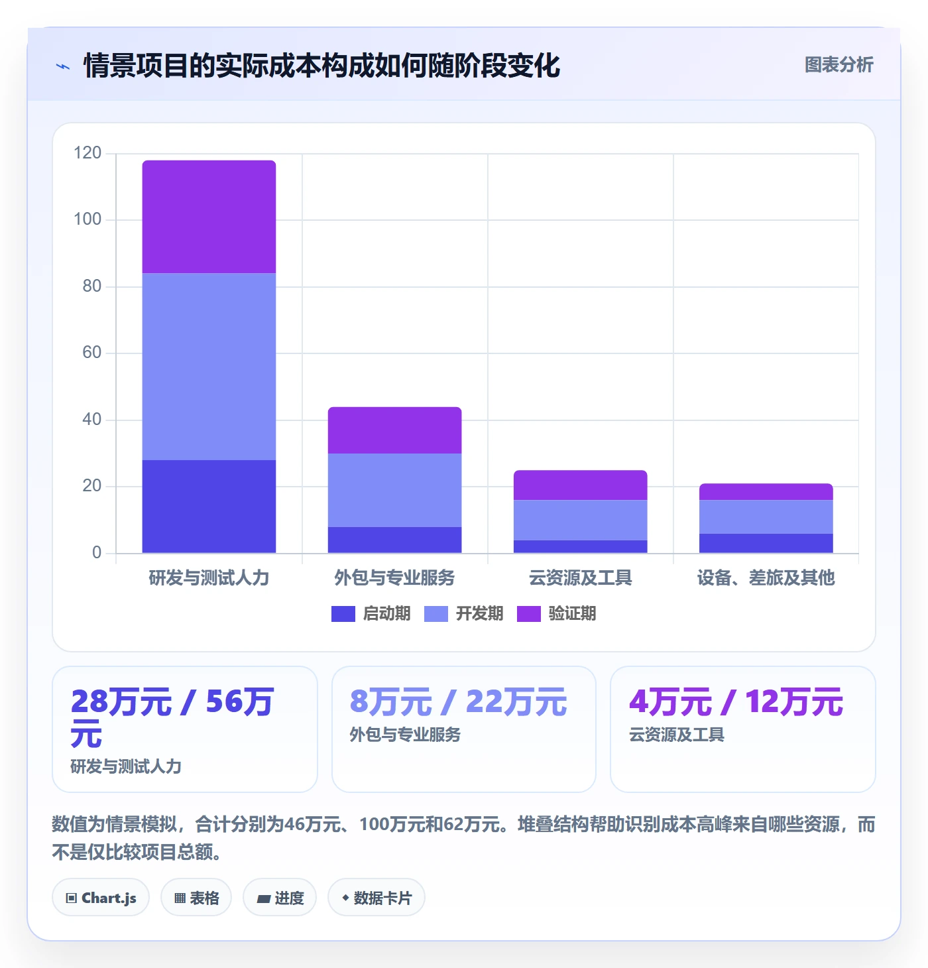Screen dimensions: 928x968
Task: Click the 图表分析 label in header
Action: click(839, 65)
